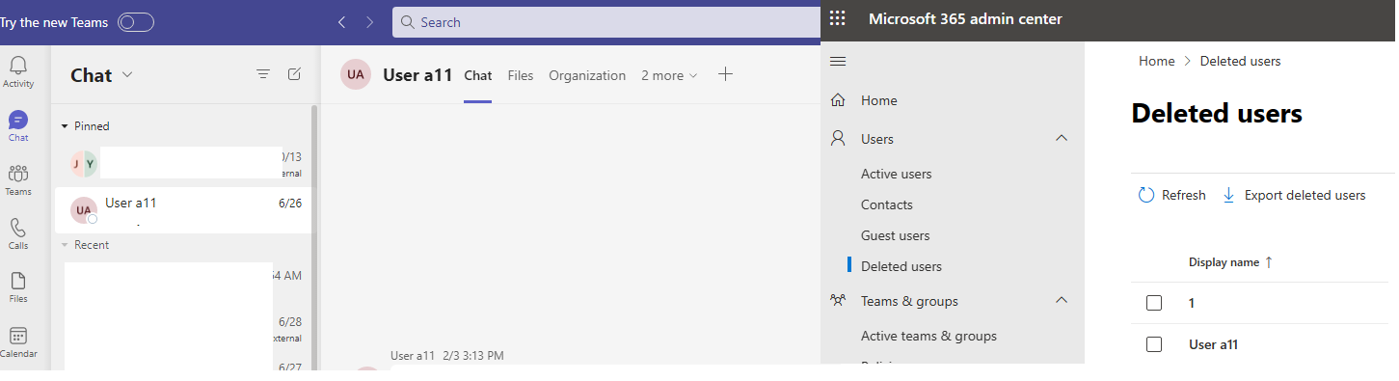Collapse the Pinned chats section

point(65,126)
